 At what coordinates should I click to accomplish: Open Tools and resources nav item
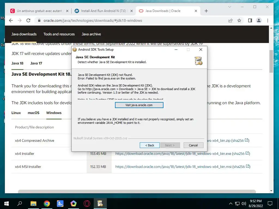59,34
